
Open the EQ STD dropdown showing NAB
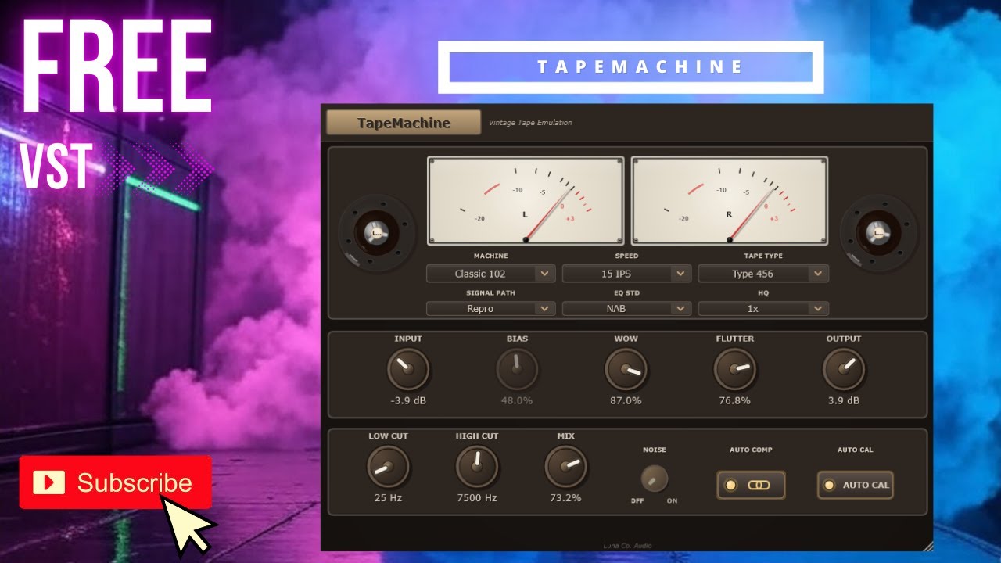click(x=626, y=309)
